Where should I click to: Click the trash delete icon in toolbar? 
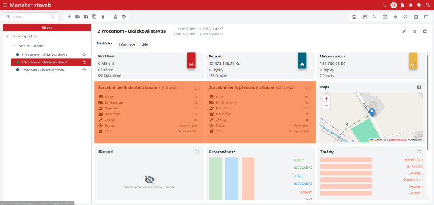pyautogui.click(x=103, y=16)
